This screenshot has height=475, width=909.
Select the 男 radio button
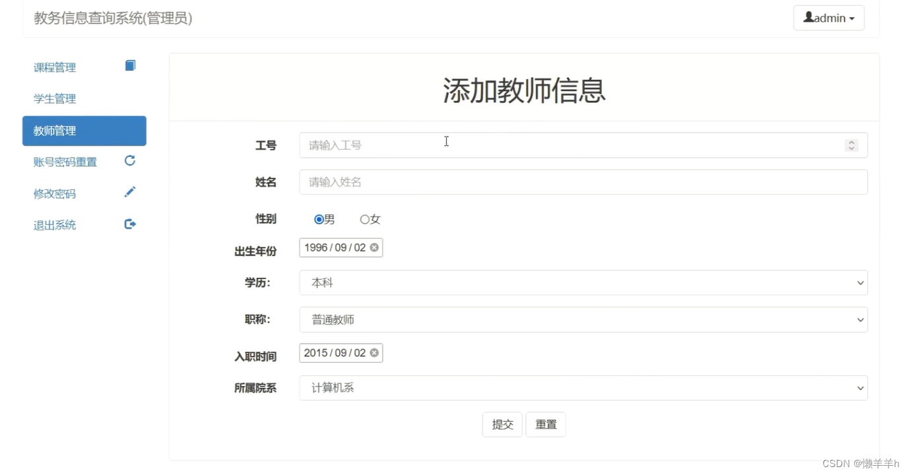pyautogui.click(x=319, y=220)
